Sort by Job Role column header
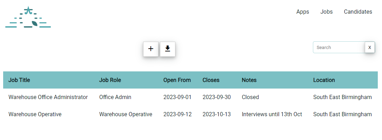The height and width of the screenshot is (140, 382). [x=110, y=80]
